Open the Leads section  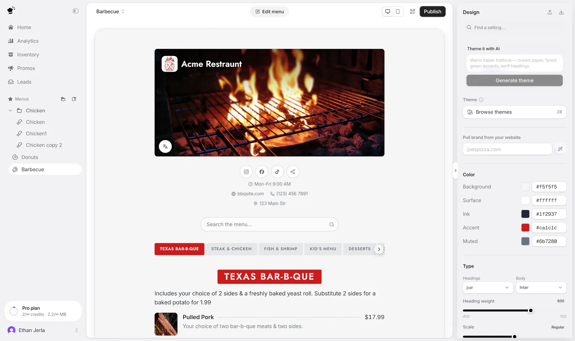(x=24, y=82)
